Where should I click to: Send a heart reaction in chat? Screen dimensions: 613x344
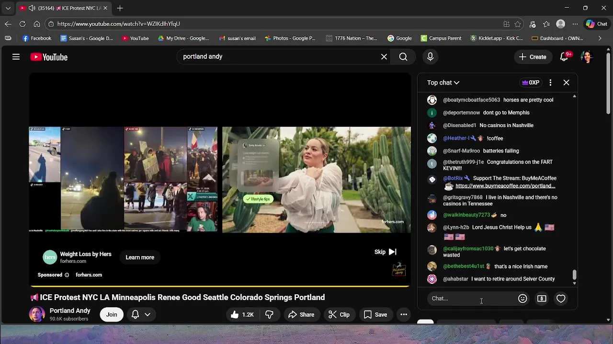[561, 299]
